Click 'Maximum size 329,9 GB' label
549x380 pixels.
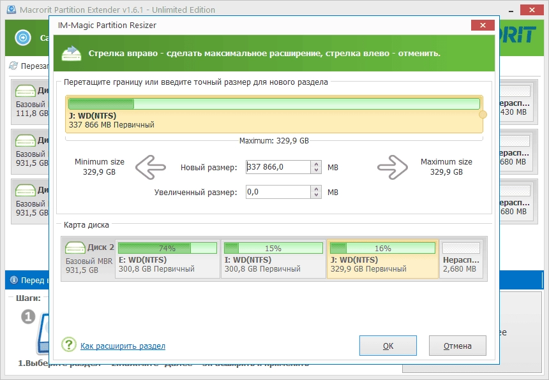coord(446,167)
